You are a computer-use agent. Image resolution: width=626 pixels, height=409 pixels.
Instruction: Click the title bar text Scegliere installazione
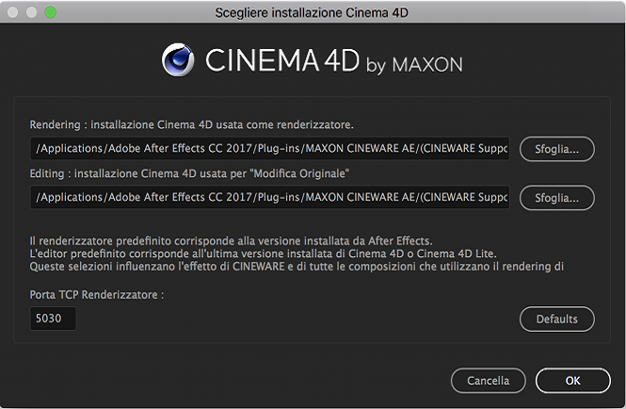click(313, 12)
